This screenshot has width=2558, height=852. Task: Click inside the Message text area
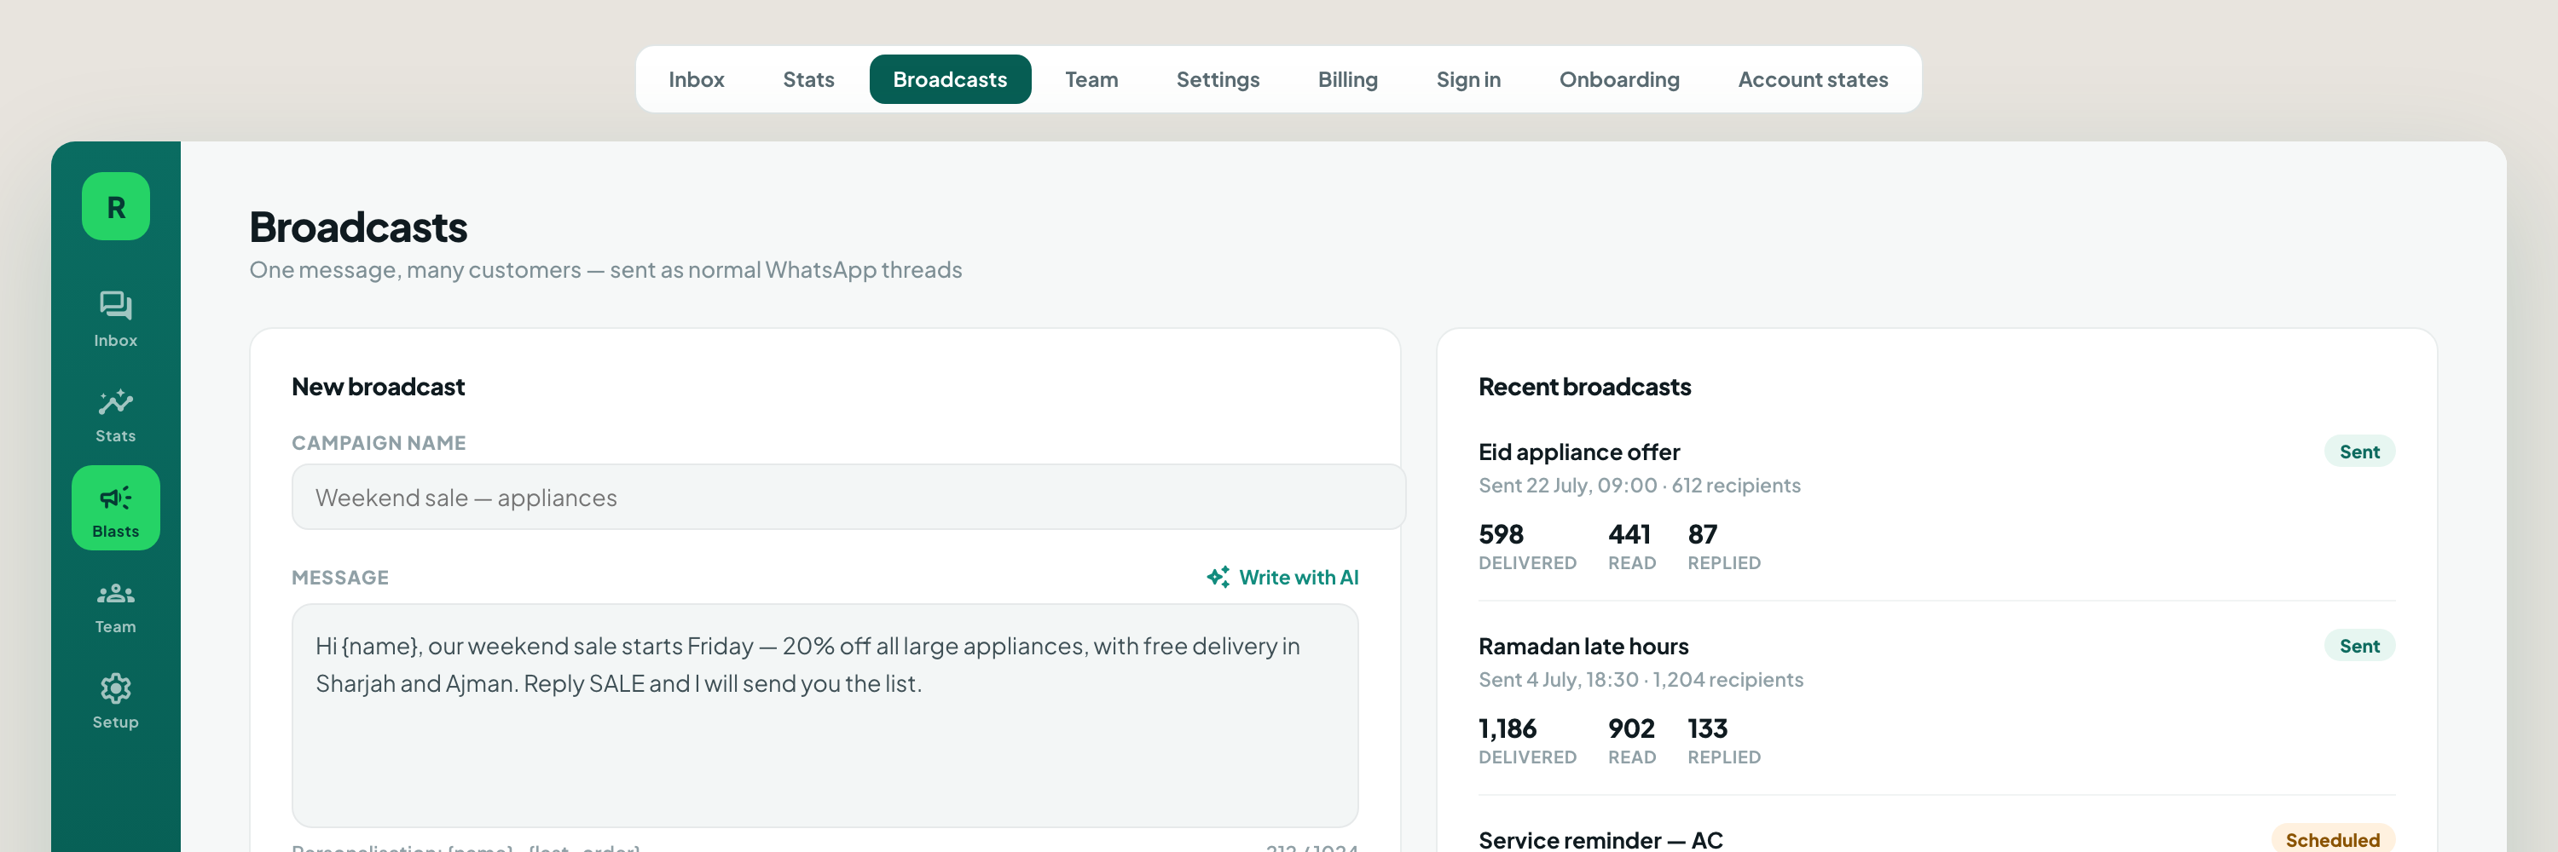825,715
